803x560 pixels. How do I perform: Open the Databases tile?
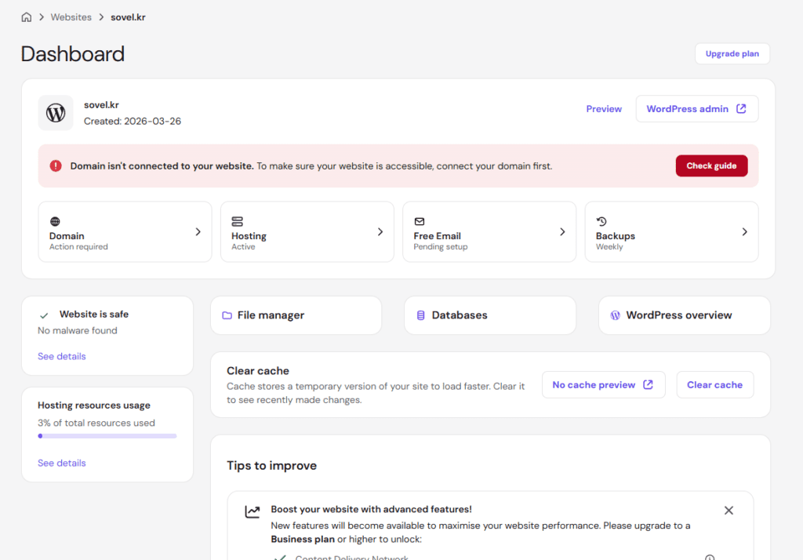(x=490, y=315)
